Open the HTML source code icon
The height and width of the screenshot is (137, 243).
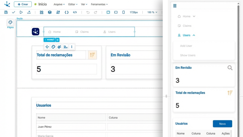tap(75, 12)
